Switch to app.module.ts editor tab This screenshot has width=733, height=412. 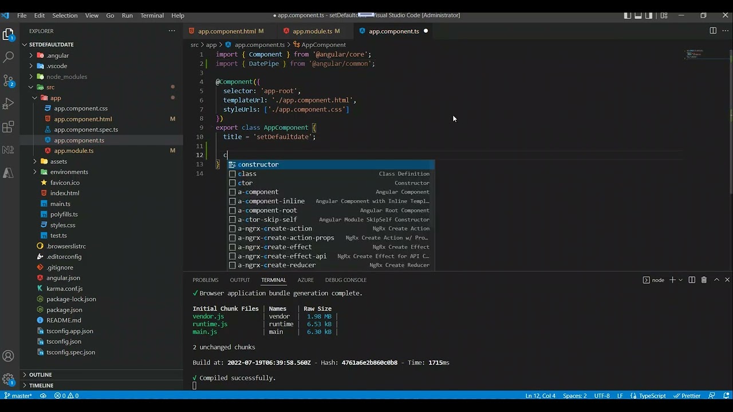[x=312, y=31]
